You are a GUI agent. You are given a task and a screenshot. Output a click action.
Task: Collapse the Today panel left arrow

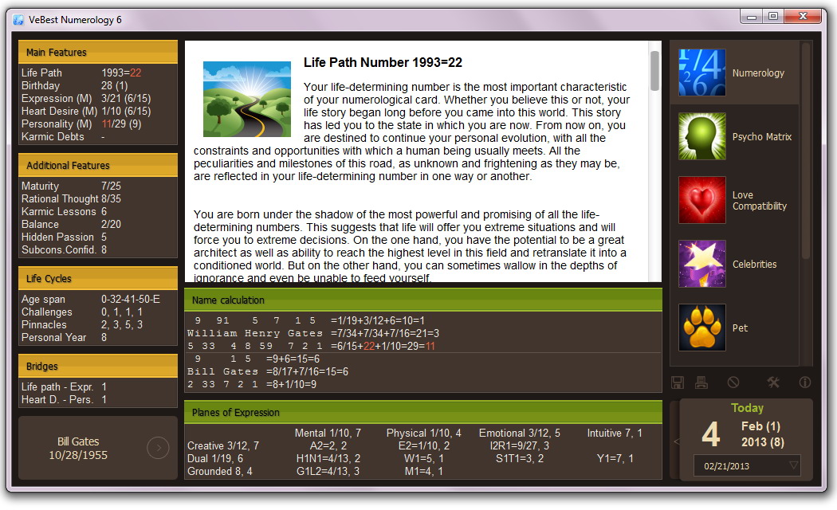676,441
